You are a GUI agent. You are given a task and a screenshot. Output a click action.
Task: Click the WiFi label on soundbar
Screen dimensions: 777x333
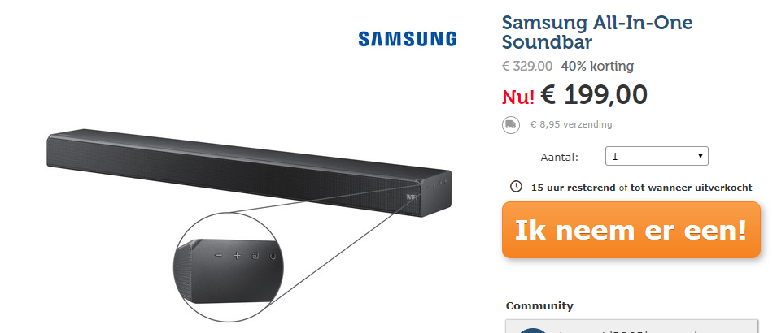click(x=411, y=197)
